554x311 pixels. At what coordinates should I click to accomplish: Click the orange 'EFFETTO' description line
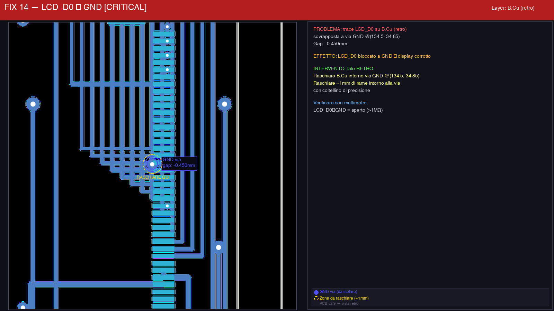372,56
